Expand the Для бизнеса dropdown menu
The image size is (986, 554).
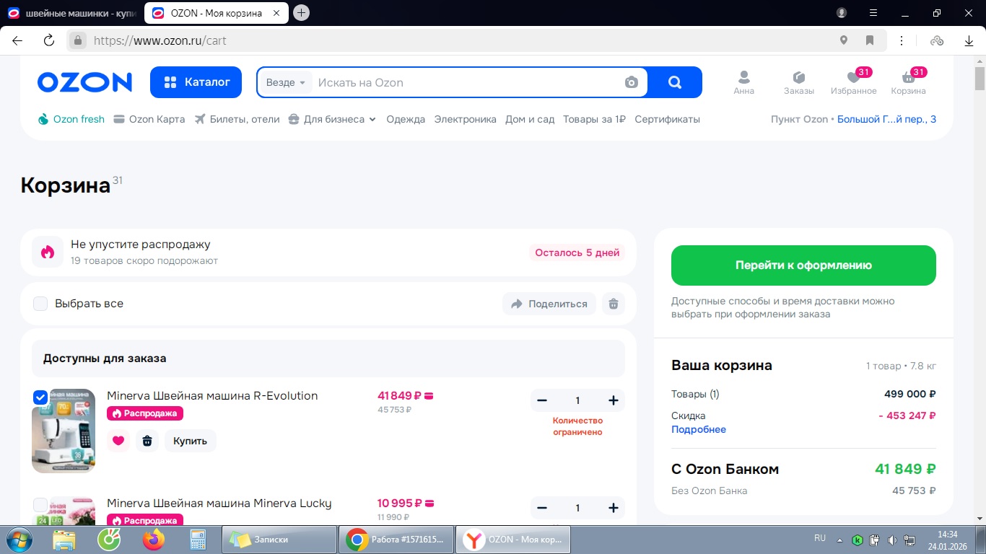click(x=332, y=119)
